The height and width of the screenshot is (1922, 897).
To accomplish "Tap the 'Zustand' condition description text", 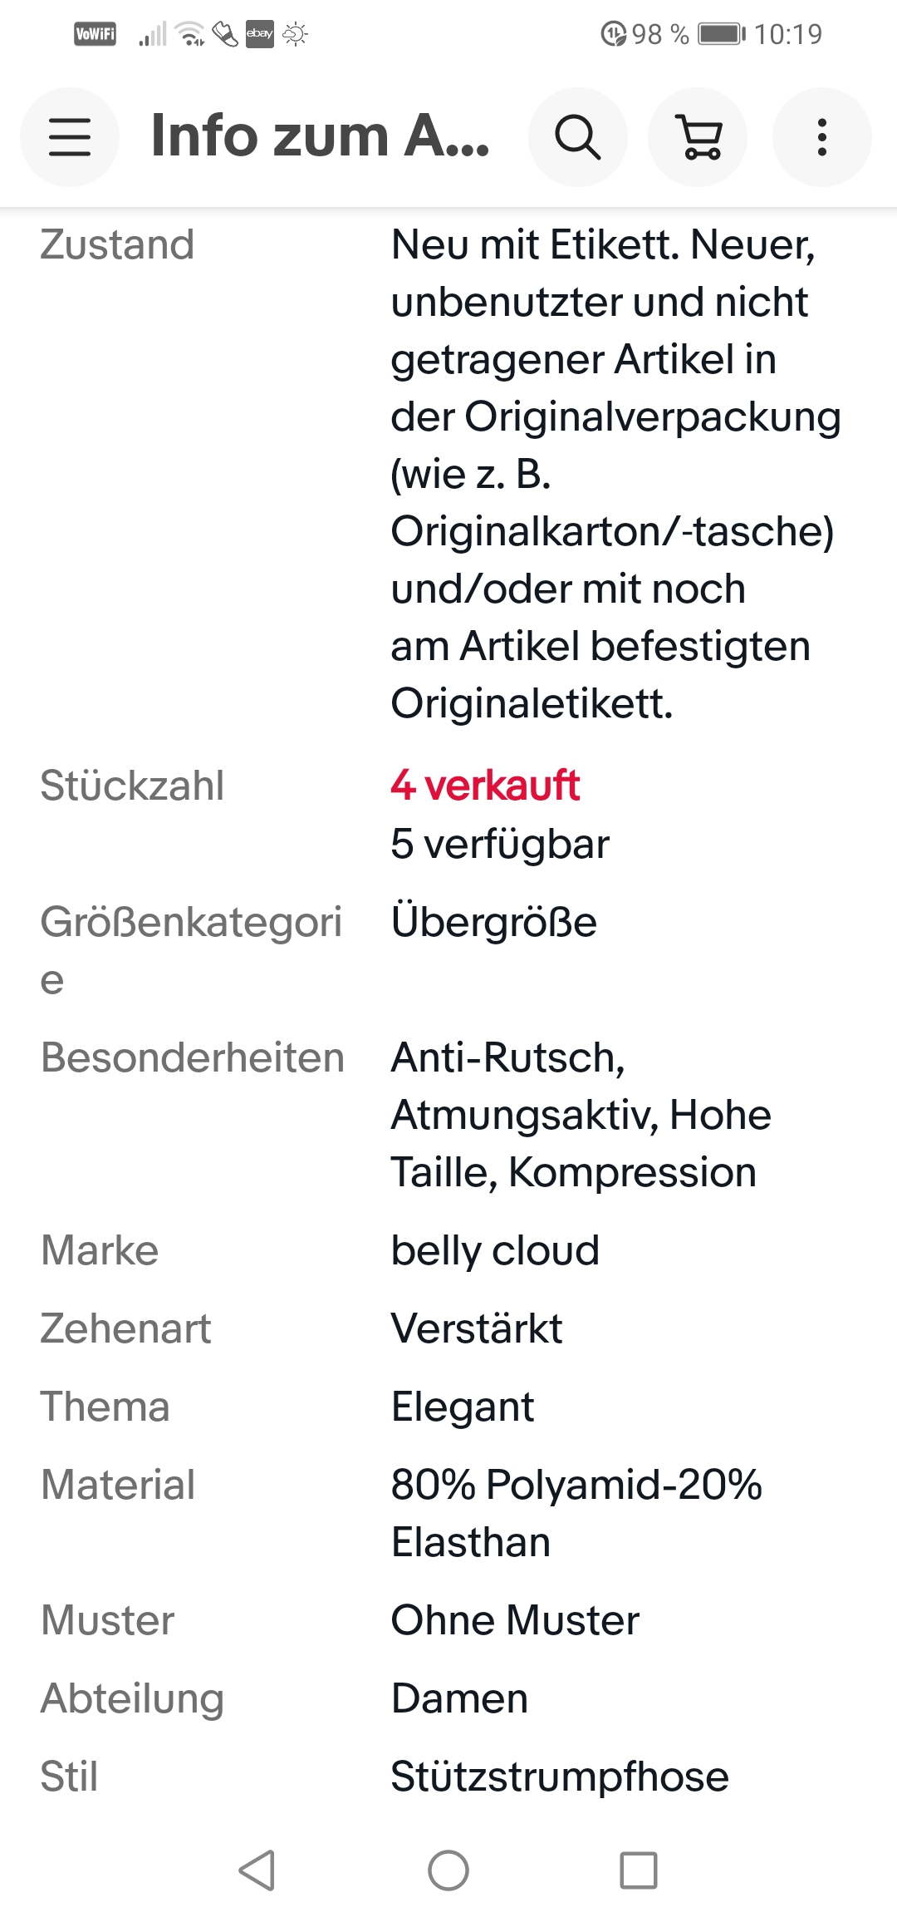I will 615,474.
